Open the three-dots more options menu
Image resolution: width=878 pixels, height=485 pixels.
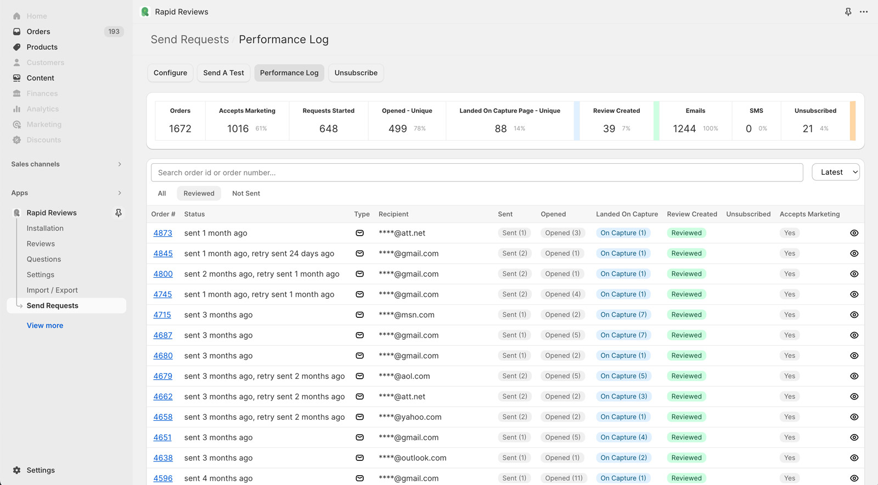pyautogui.click(x=864, y=12)
